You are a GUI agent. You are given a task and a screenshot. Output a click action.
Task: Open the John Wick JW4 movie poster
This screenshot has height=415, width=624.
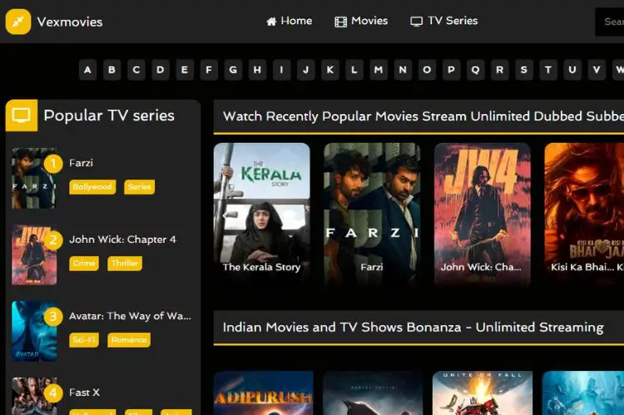483,215
